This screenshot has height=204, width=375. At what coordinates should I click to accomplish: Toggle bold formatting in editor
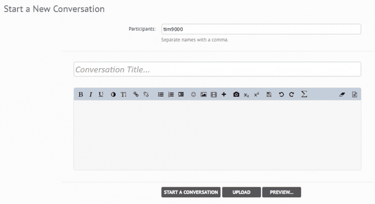coord(81,94)
